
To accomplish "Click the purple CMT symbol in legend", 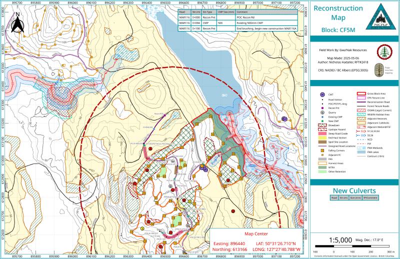I will pos(322,94).
